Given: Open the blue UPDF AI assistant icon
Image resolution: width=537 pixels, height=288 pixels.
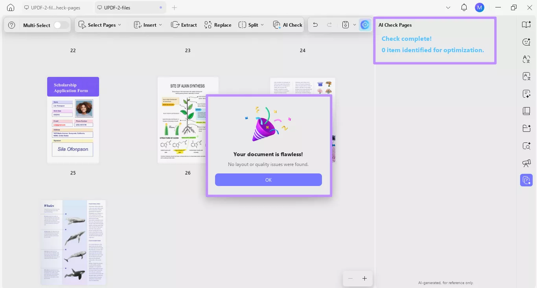Looking at the screenshot, I should (365, 25).
